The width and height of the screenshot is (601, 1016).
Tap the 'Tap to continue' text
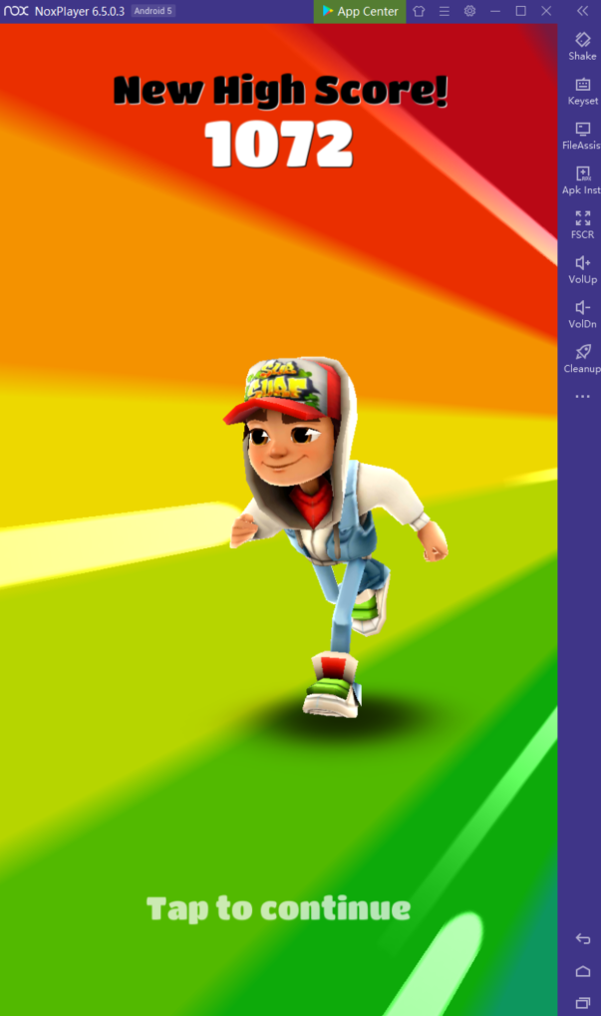278,908
